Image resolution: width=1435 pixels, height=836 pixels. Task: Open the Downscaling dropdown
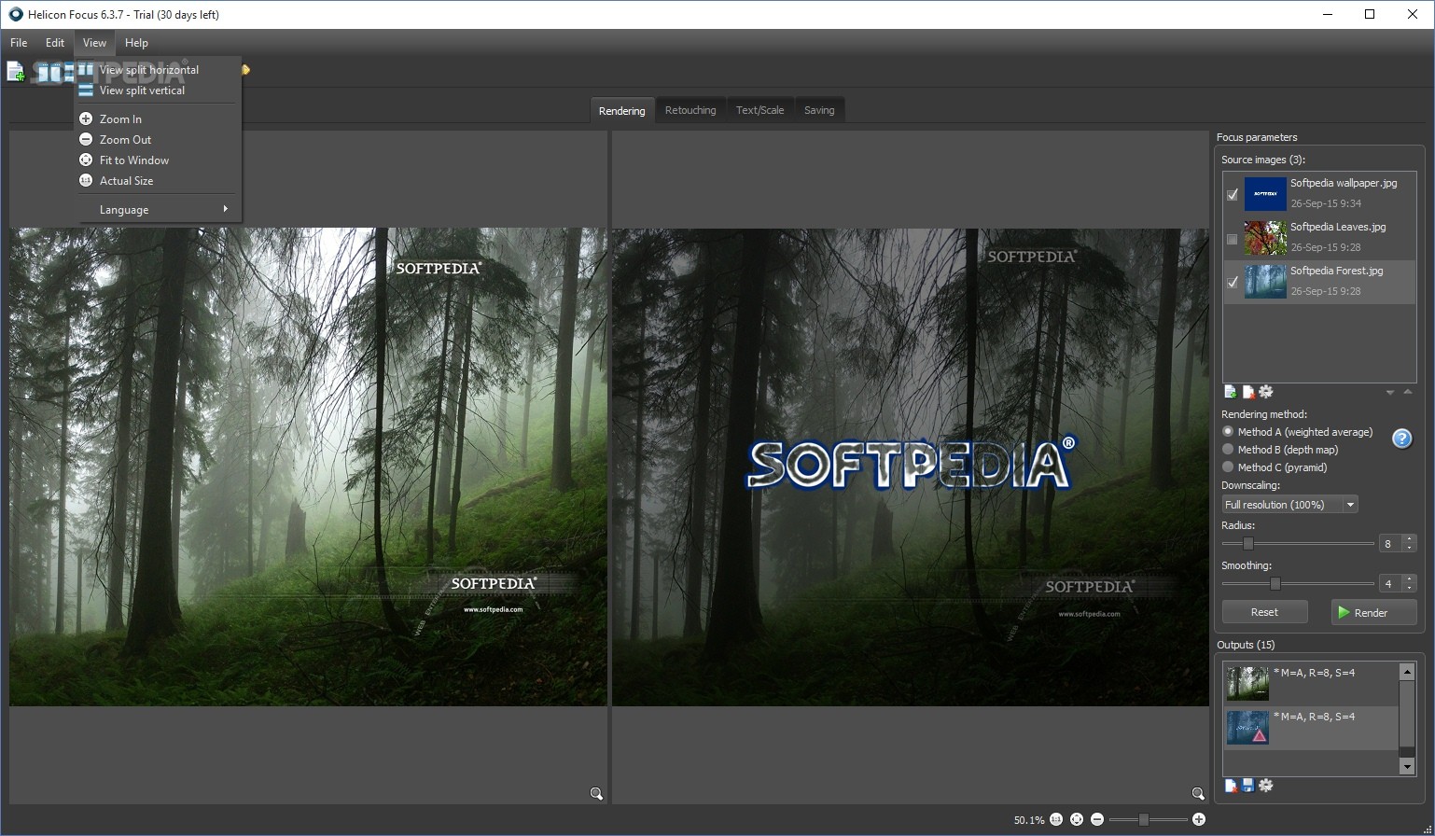coord(1289,505)
